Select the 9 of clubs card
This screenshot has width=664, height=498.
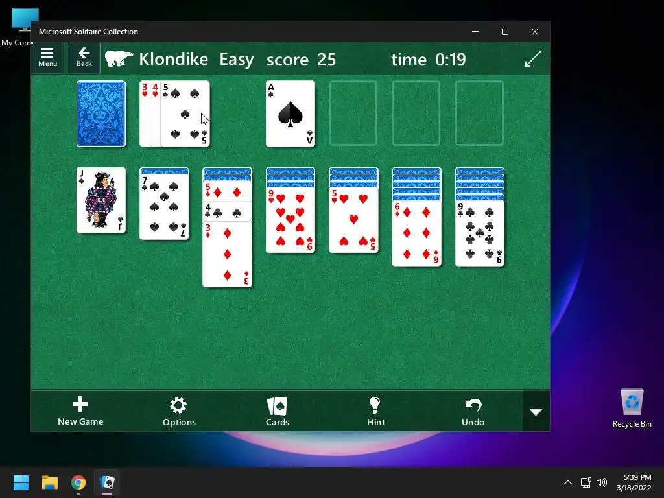point(480,233)
